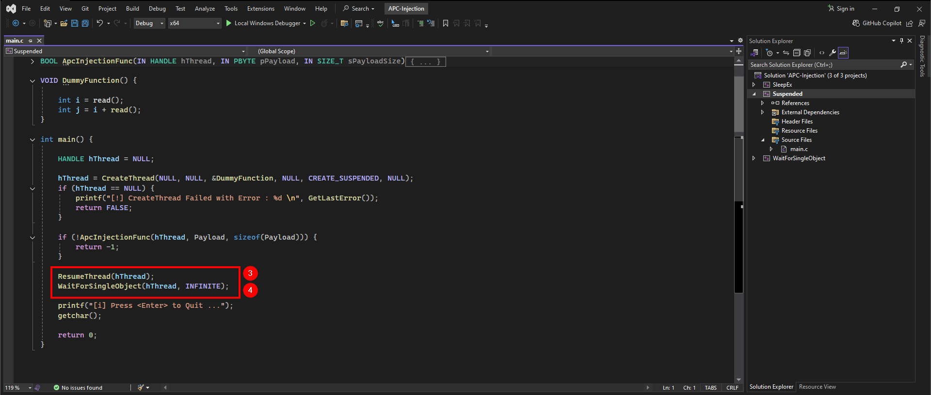Screen dimensions: 931x395
Task: Click No issues found status indicator
Action: (78, 388)
